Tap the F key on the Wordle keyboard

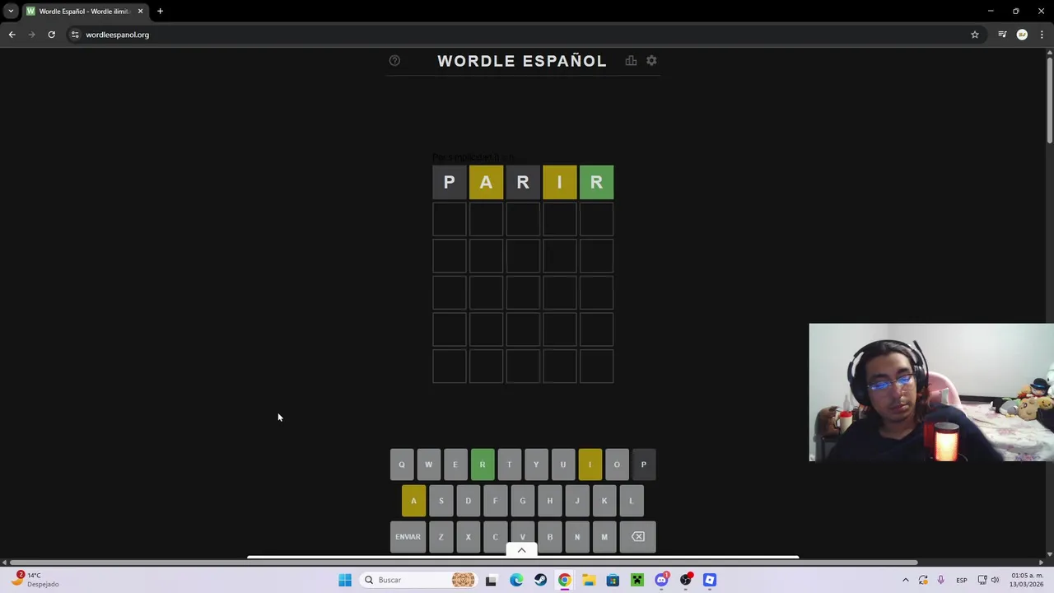tap(495, 501)
